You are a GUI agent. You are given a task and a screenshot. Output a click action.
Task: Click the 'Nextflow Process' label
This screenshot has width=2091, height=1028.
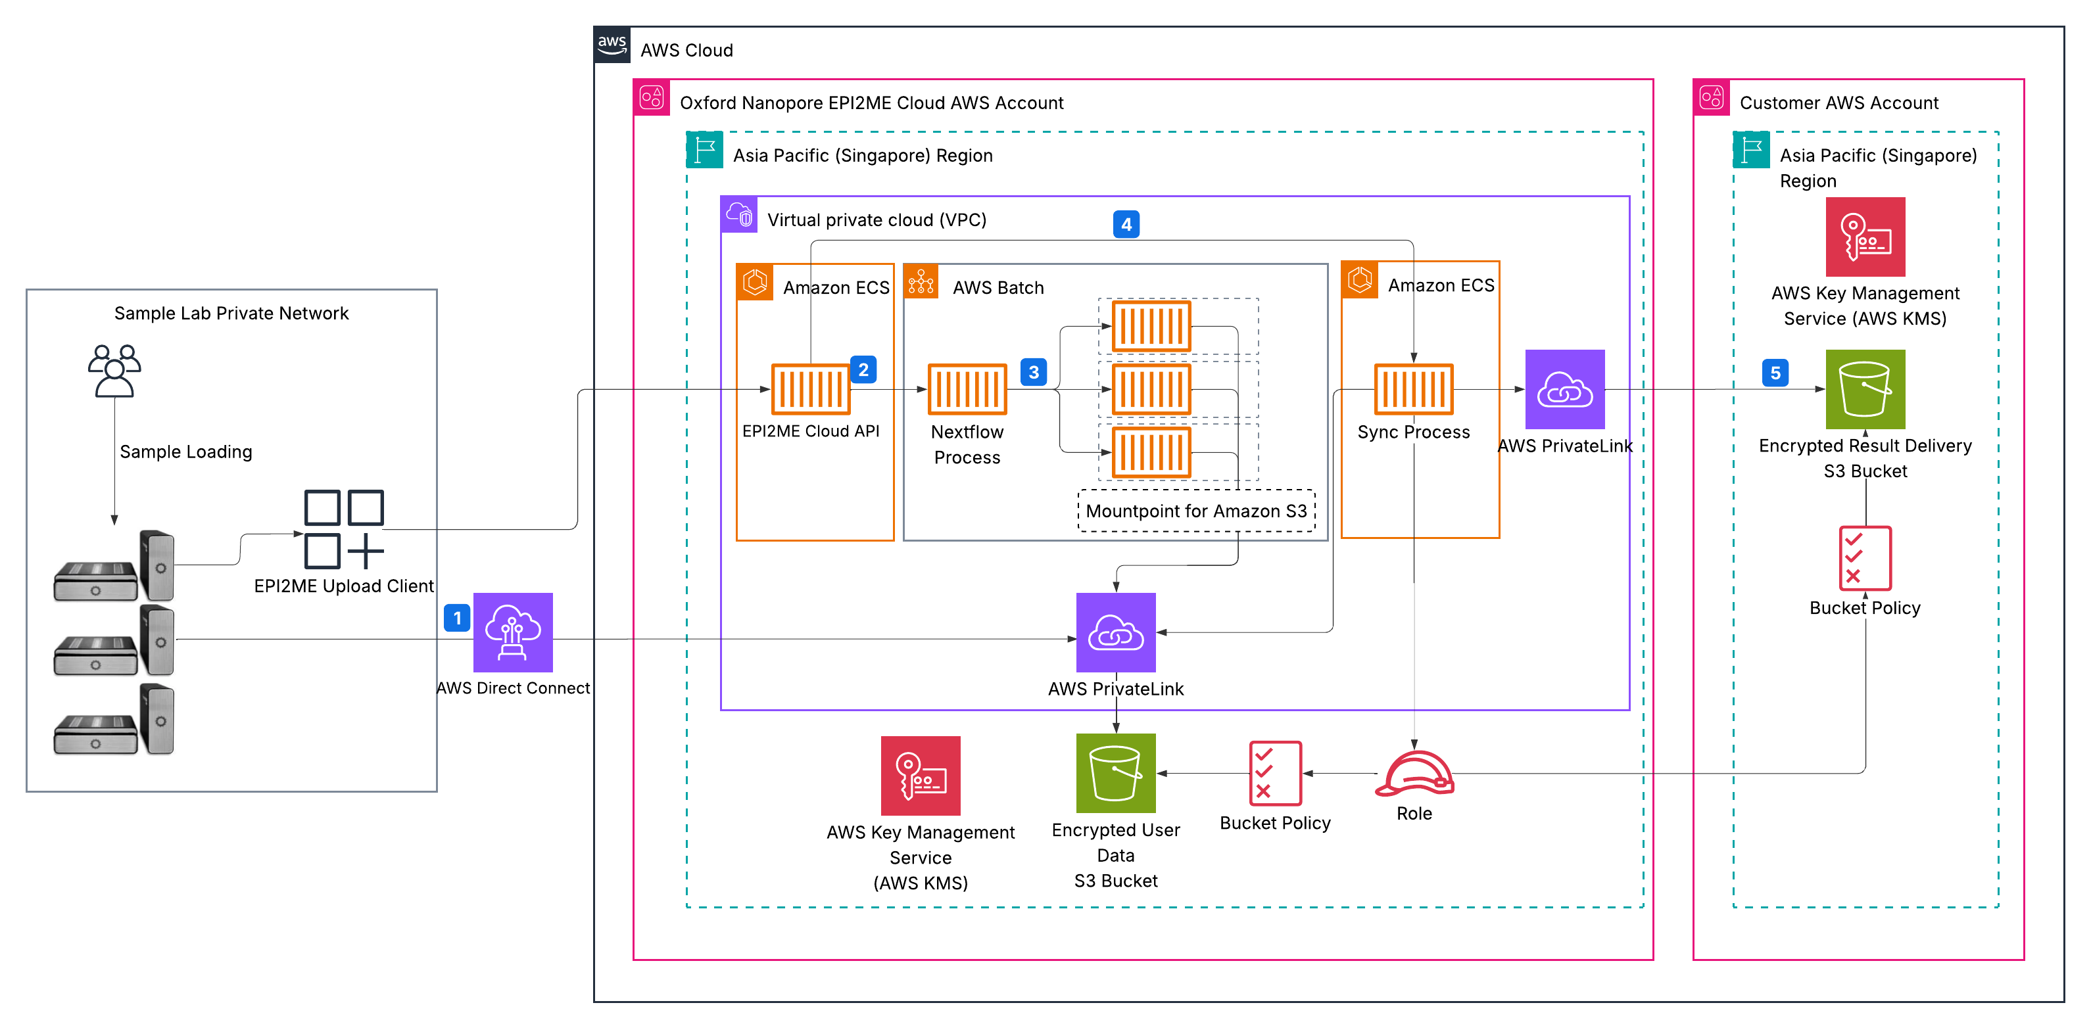tap(967, 444)
